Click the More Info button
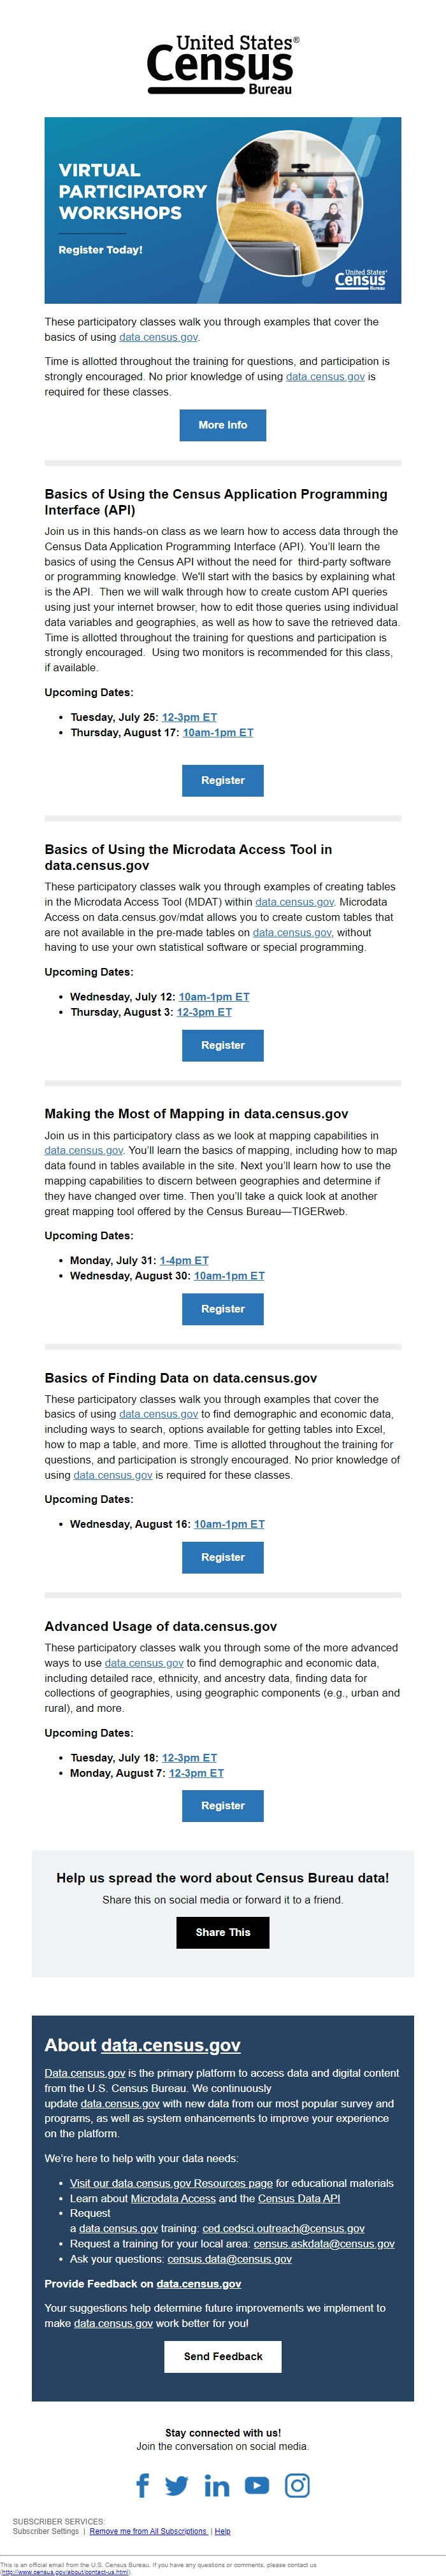 223,425
